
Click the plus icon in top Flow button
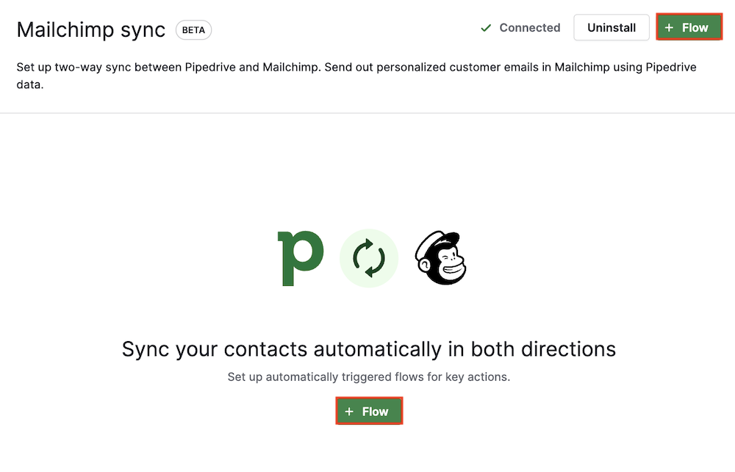[669, 28]
